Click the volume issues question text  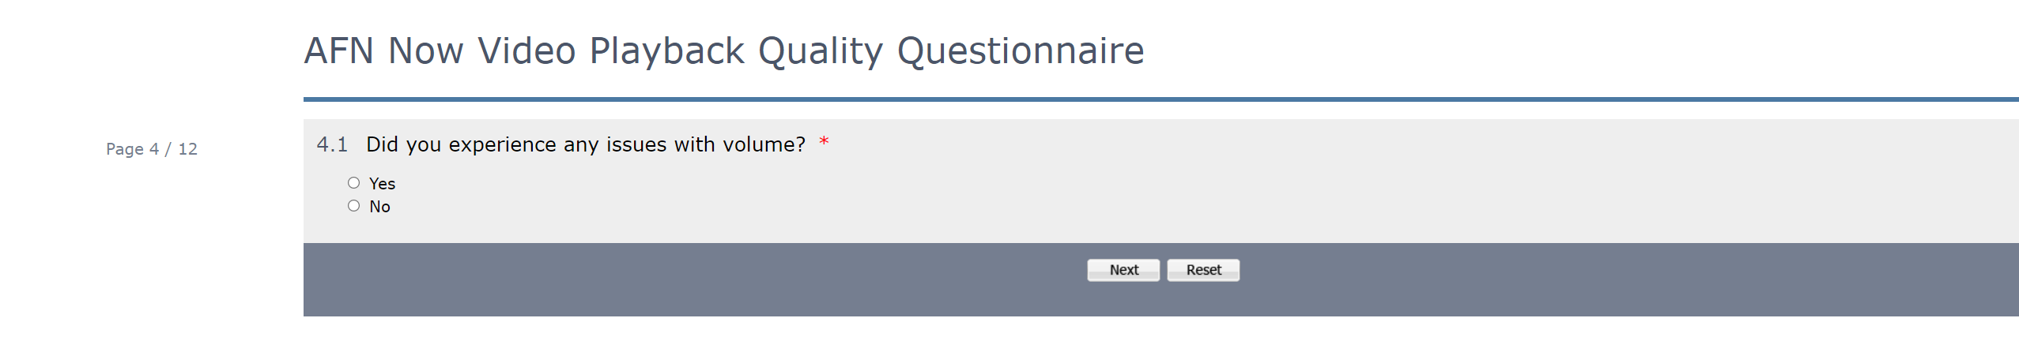[x=585, y=144]
